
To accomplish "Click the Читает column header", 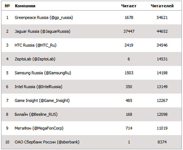I will 129,6.
